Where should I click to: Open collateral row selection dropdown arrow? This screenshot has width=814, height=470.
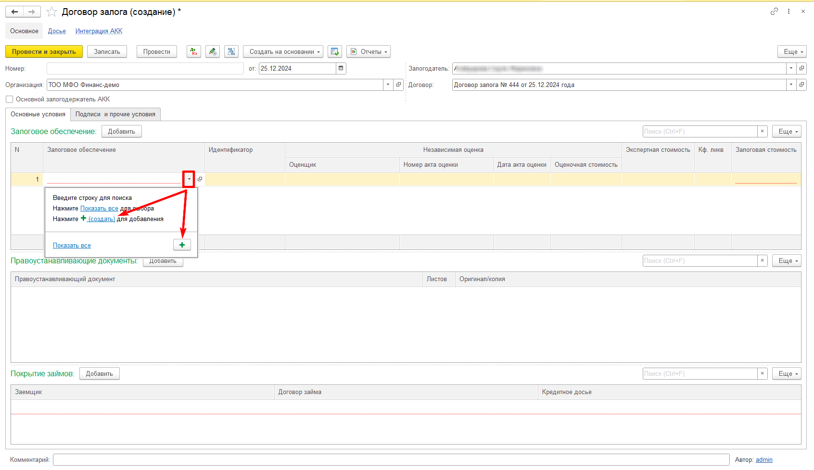(189, 179)
